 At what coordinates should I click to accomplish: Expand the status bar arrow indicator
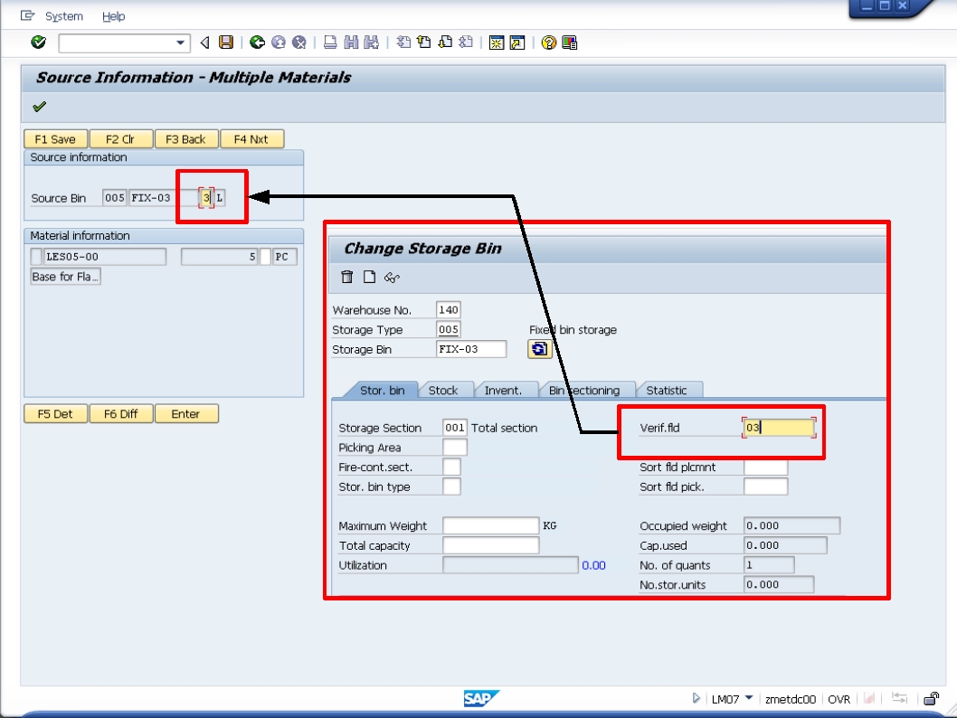(696, 698)
